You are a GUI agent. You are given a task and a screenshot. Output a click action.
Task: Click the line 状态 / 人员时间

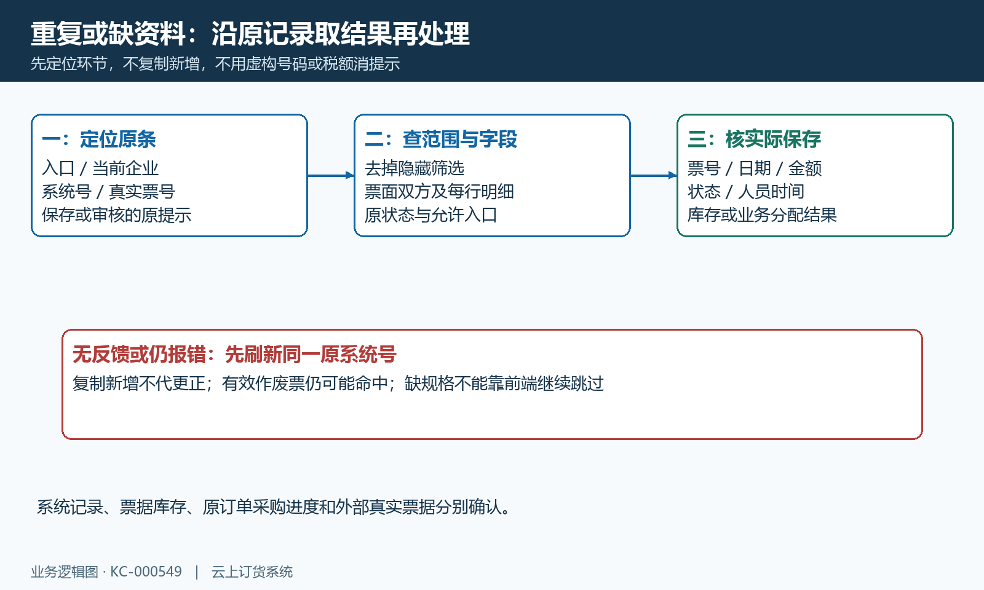[x=746, y=192]
